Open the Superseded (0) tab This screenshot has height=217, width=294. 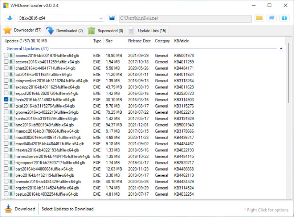click(x=105, y=31)
